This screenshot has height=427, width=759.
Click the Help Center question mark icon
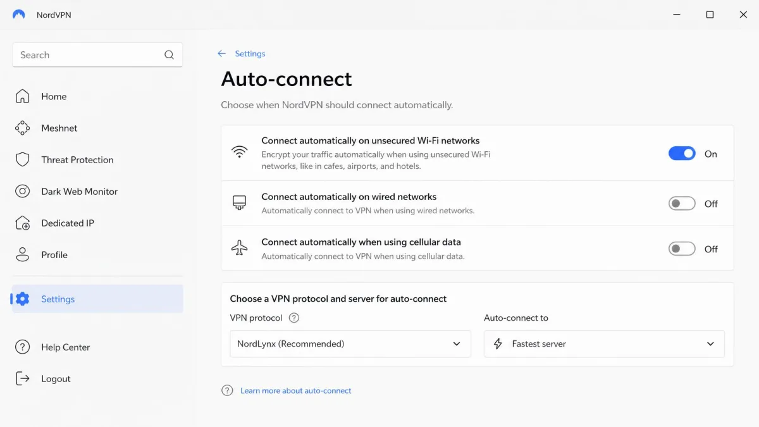(22, 347)
